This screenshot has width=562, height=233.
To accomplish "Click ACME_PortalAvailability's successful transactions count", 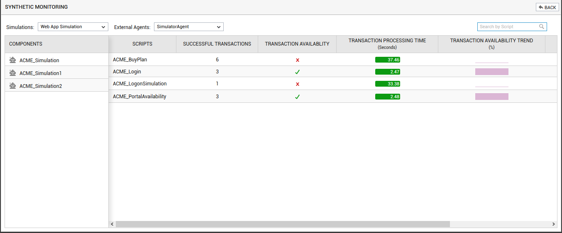I will 217,97.
